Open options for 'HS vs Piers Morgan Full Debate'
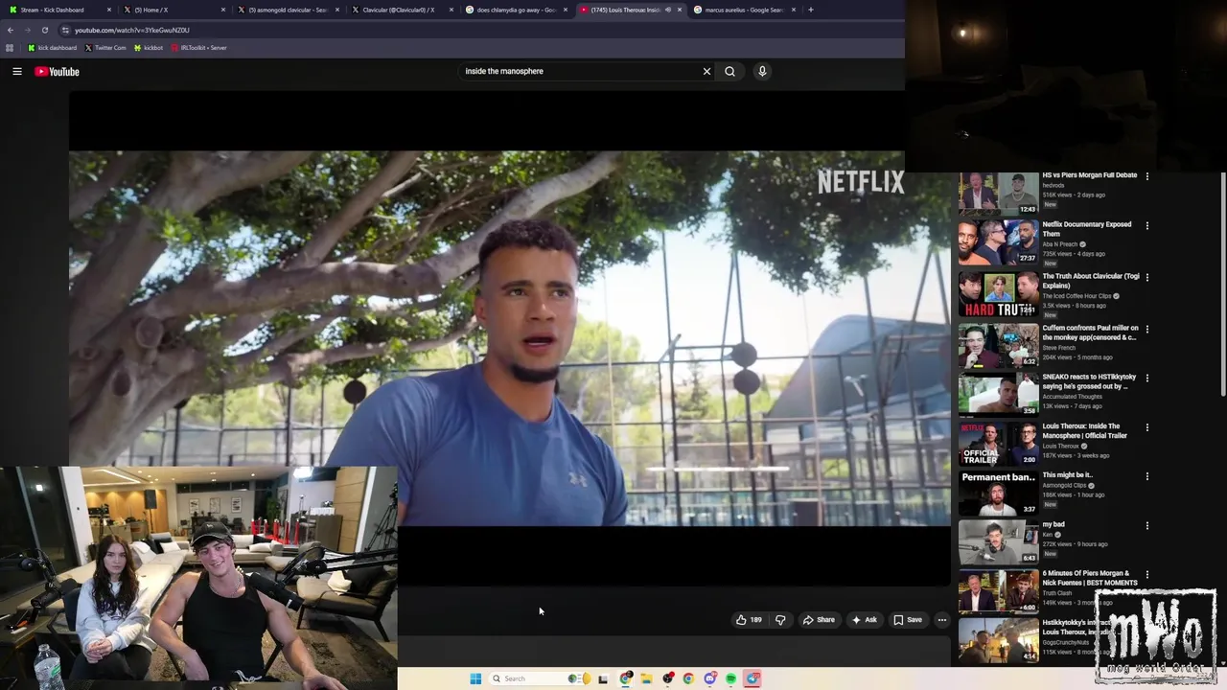 click(1147, 176)
